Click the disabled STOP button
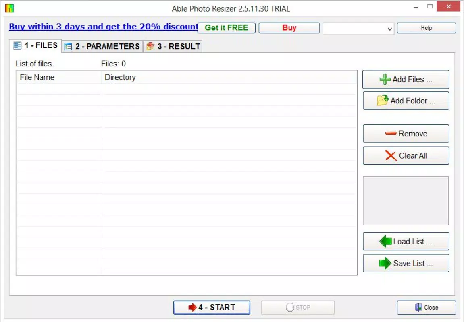 (298, 308)
